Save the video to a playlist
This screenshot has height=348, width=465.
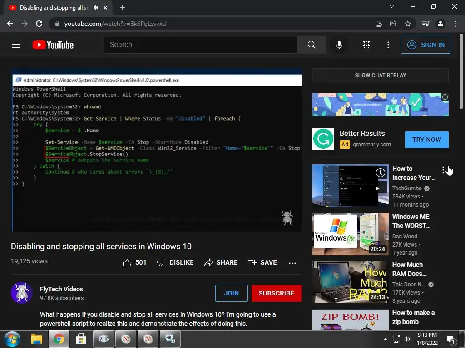[x=262, y=262]
